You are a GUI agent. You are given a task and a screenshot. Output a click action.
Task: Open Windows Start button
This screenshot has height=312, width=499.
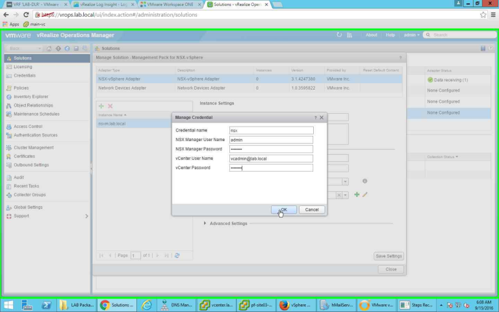pyautogui.click(x=8, y=305)
